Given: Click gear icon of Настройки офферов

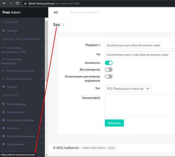Looking at the screenshot, I should (x=3, y=120).
